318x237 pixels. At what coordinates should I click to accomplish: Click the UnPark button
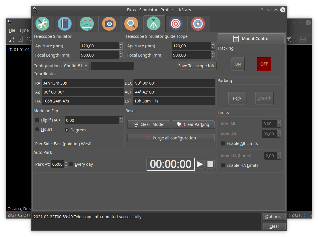pos(264,98)
